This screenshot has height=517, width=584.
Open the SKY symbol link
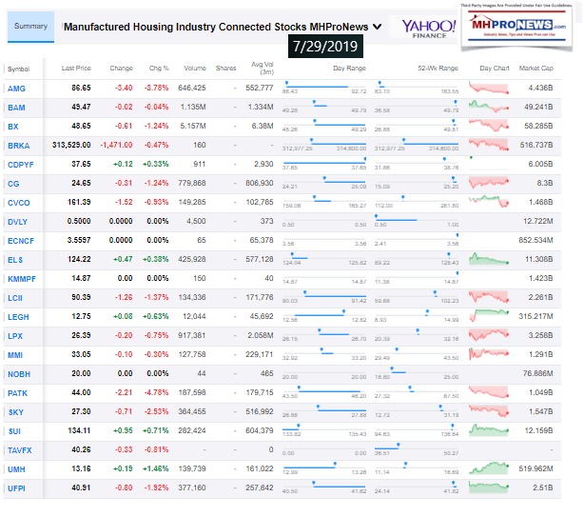tap(16, 412)
